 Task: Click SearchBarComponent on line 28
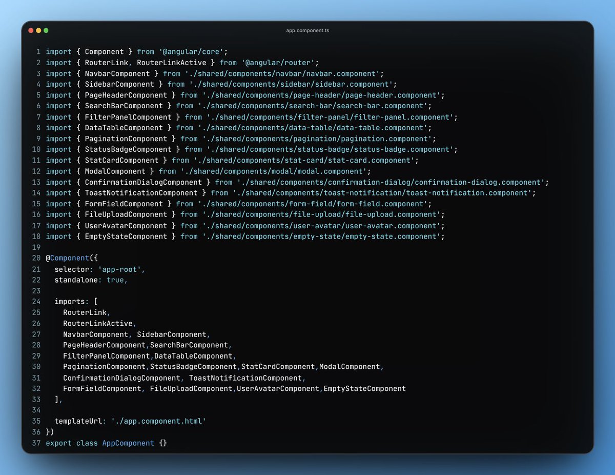[x=189, y=345]
